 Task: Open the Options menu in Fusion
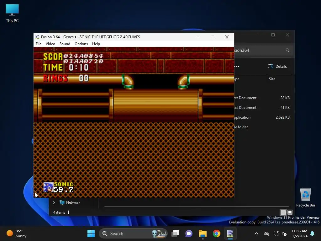(81, 44)
